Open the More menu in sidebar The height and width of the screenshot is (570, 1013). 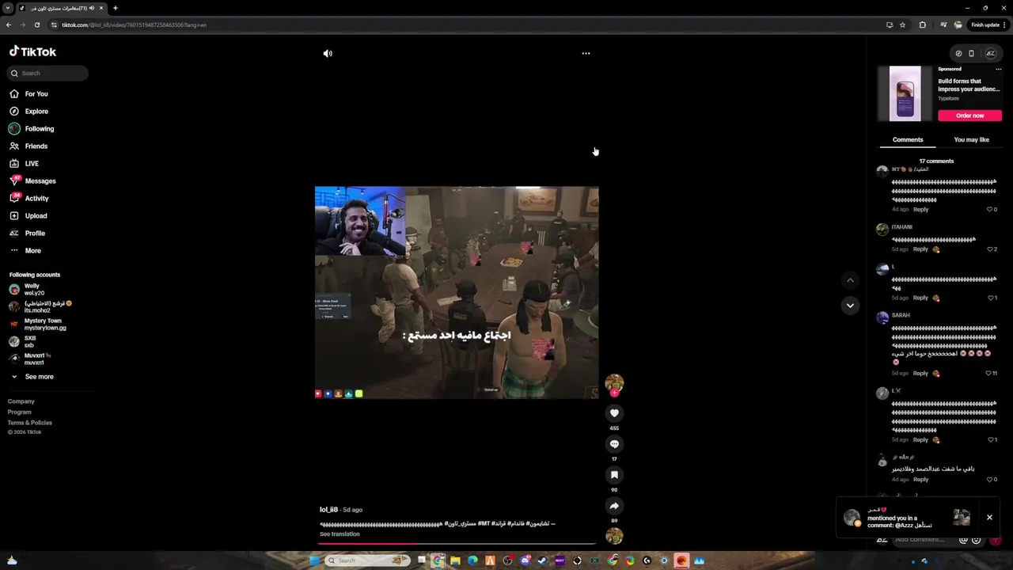coord(32,251)
